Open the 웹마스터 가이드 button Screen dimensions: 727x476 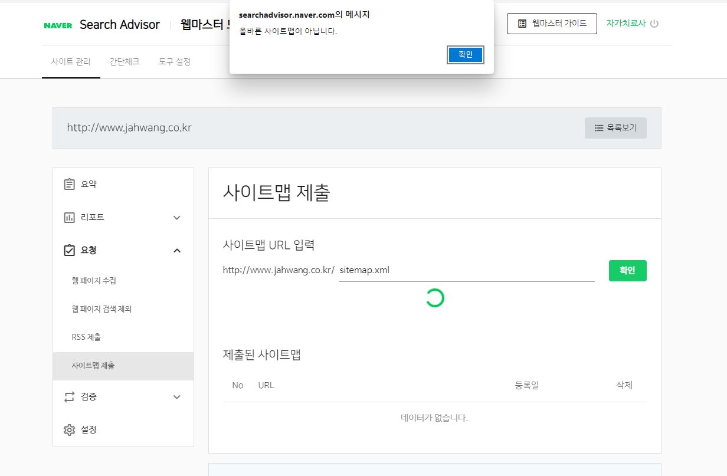[x=552, y=24]
